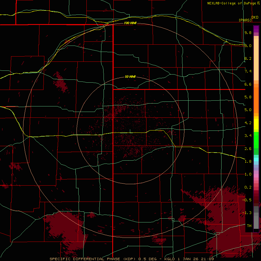Click the 21:09 timestamp in the caption
This screenshot has height=261, width=261.
[208, 259]
